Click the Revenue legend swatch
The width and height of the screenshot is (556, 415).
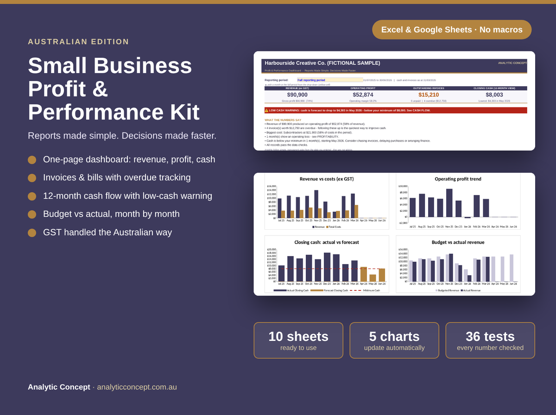point(314,227)
